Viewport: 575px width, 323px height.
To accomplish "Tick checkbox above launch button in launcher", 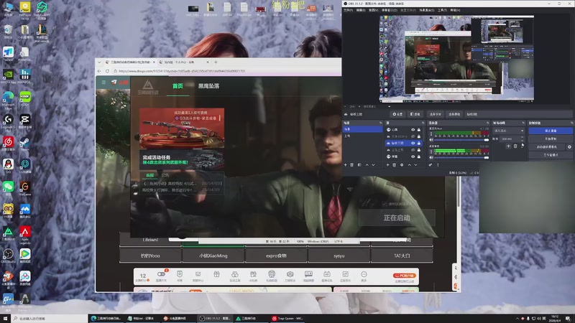I will click(x=385, y=204).
